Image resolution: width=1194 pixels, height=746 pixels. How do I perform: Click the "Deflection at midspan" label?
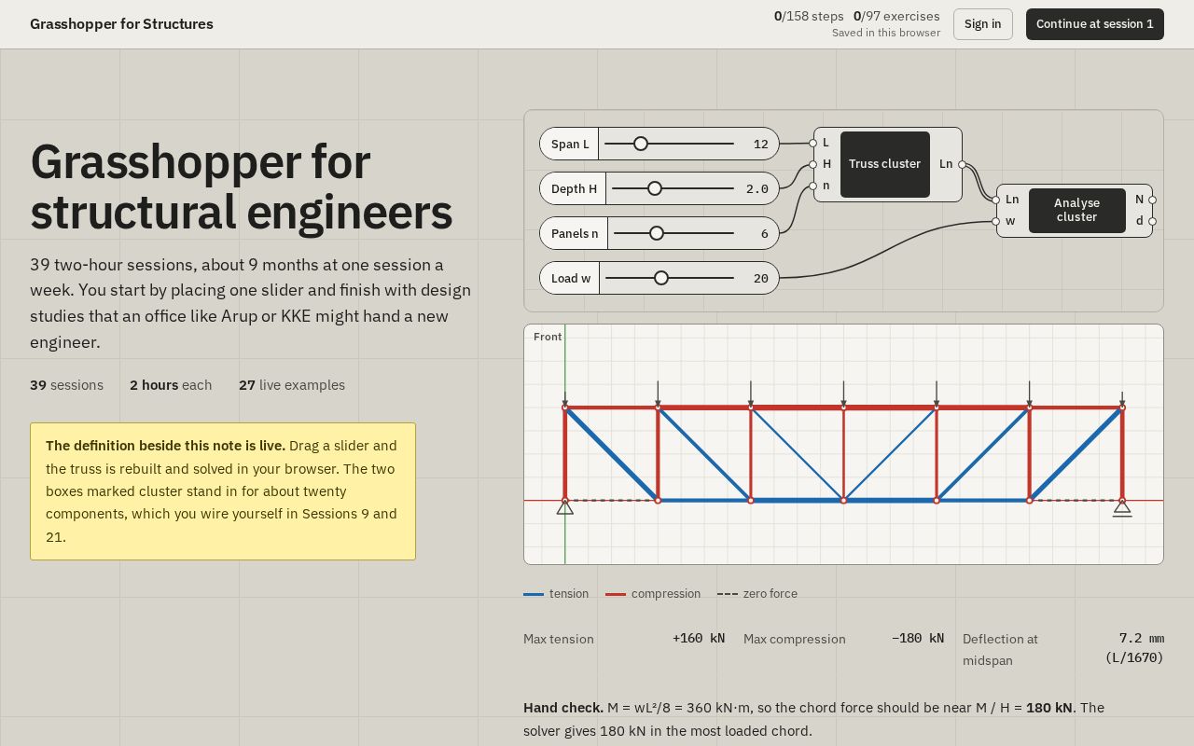pos(1000,650)
